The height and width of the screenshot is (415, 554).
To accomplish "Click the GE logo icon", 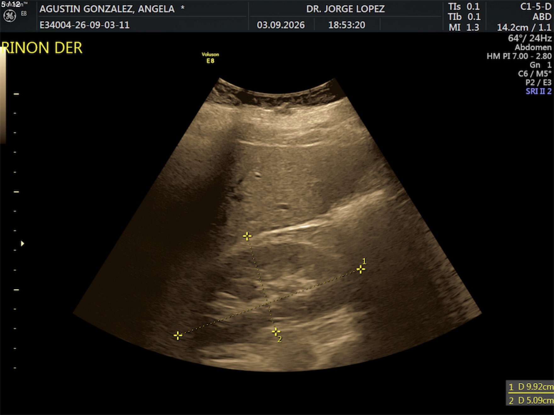I will pyautogui.click(x=9, y=16).
